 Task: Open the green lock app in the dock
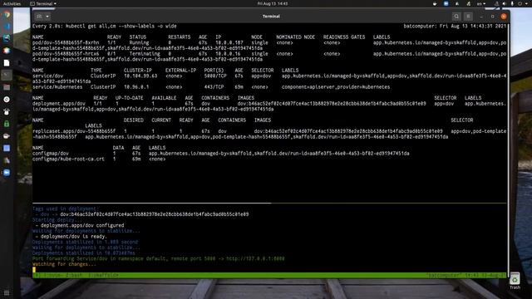[x=7, y=124]
